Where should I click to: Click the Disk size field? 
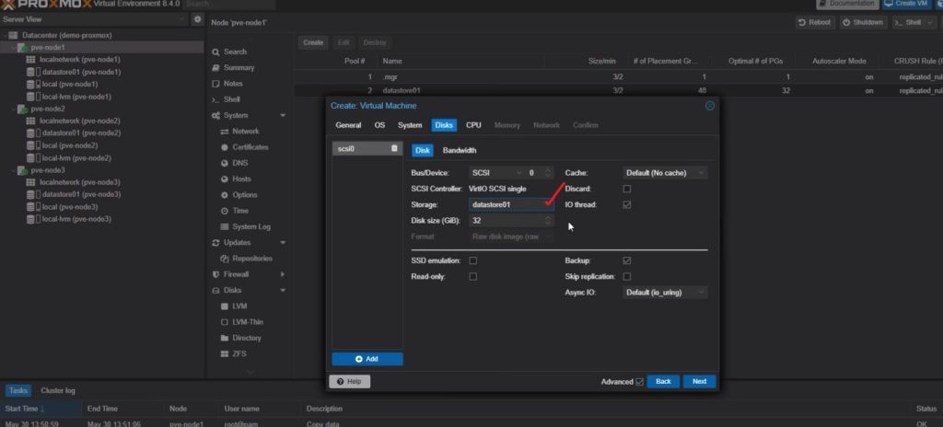point(506,221)
